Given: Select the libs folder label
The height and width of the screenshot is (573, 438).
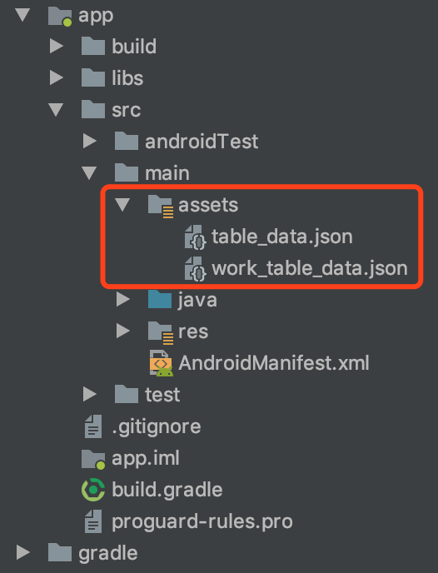Looking at the screenshot, I should pyautogui.click(x=127, y=78).
